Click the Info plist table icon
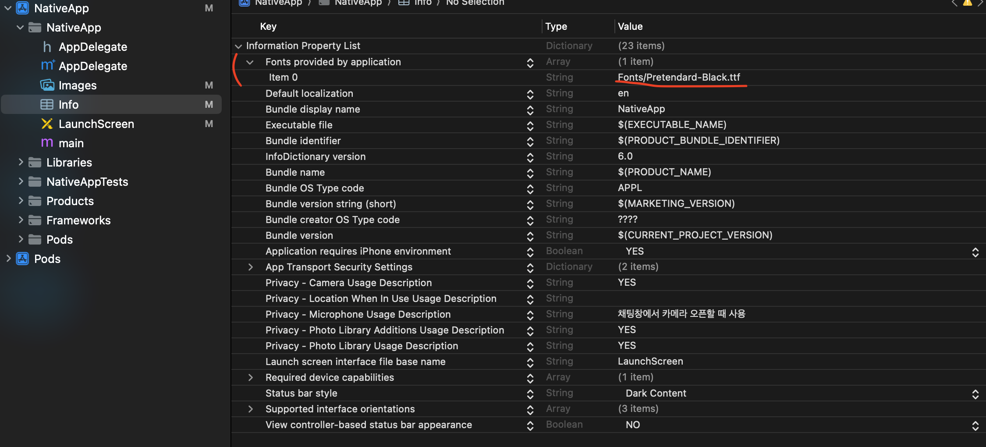This screenshot has height=447, width=986. pos(47,104)
